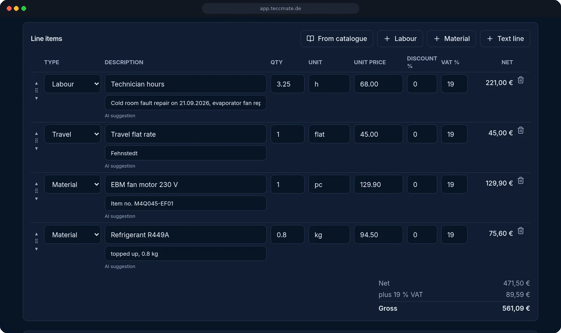The image size is (561, 333).
Task: Add a new Material line
Action: click(x=451, y=39)
